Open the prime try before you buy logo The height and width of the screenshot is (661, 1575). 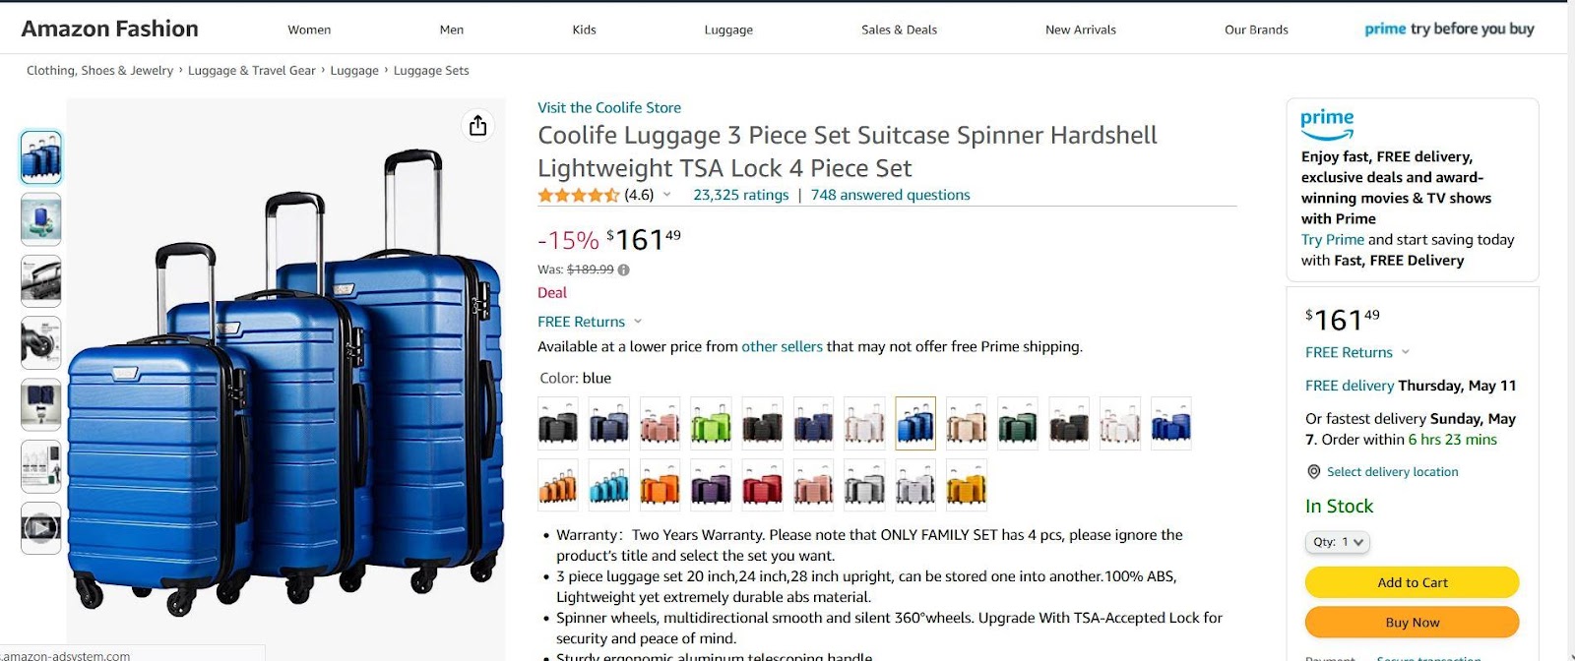coord(1448,30)
